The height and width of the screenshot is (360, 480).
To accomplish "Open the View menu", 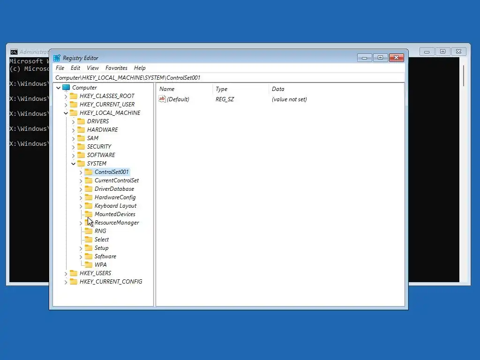I will tap(93, 68).
